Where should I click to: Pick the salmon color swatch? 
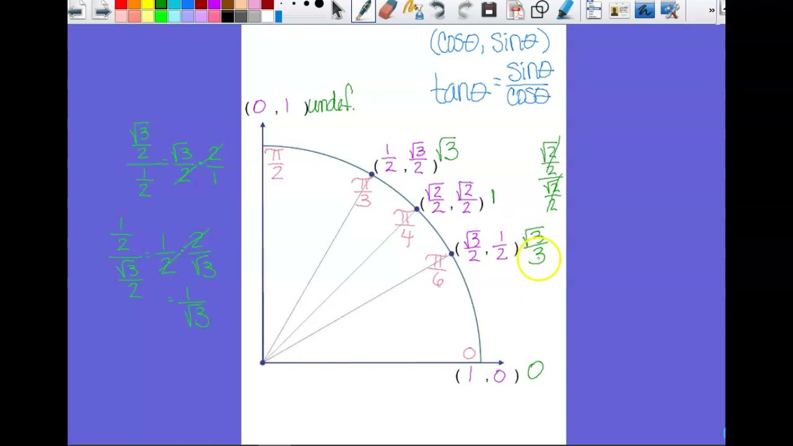134,16
